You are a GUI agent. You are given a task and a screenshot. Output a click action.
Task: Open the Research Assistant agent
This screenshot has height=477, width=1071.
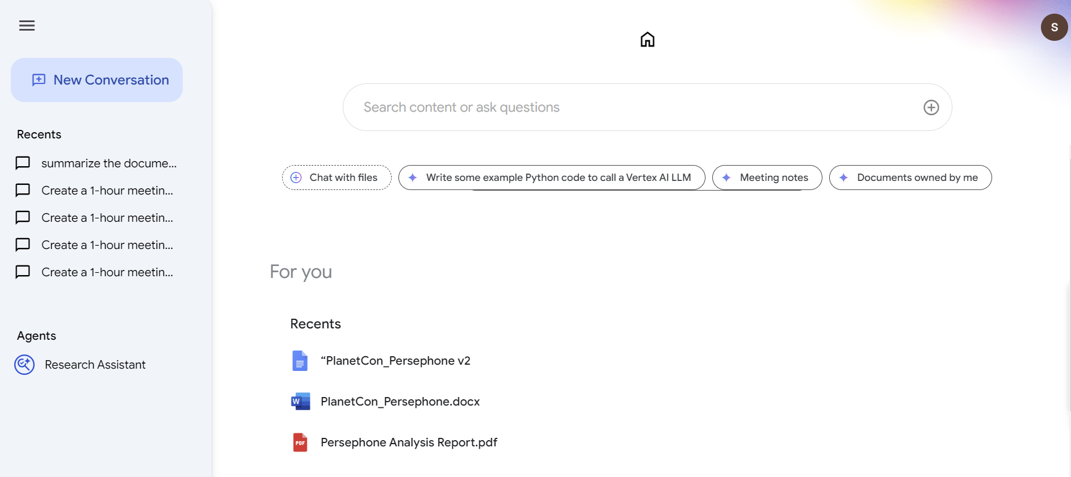94,365
